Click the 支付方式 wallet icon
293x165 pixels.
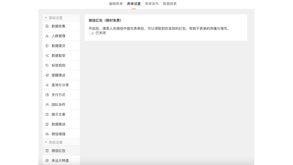click(x=47, y=95)
